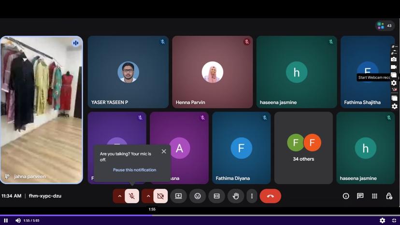The width and height of the screenshot is (400, 225).
Task: Expand video settings arrow beside the camera
Action: tap(148, 196)
